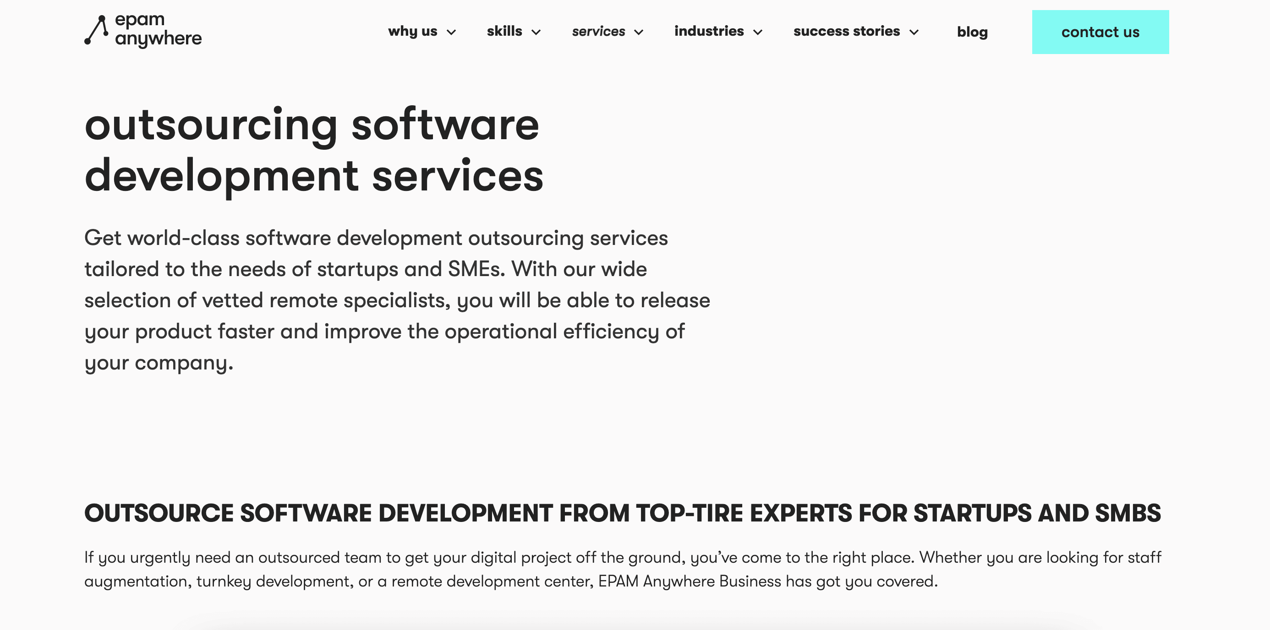Expand the chevron next to 'skills'
The width and height of the screenshot is (1270, 630).
pos(536,33)
